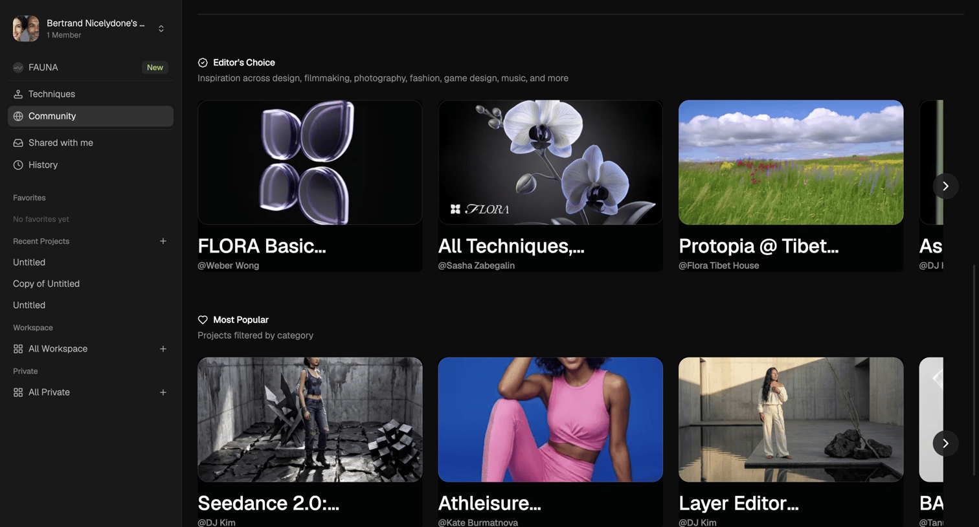This screenshot has width=979, height=527.
Task: Click the Community globe icon
Action: (18, 117)
